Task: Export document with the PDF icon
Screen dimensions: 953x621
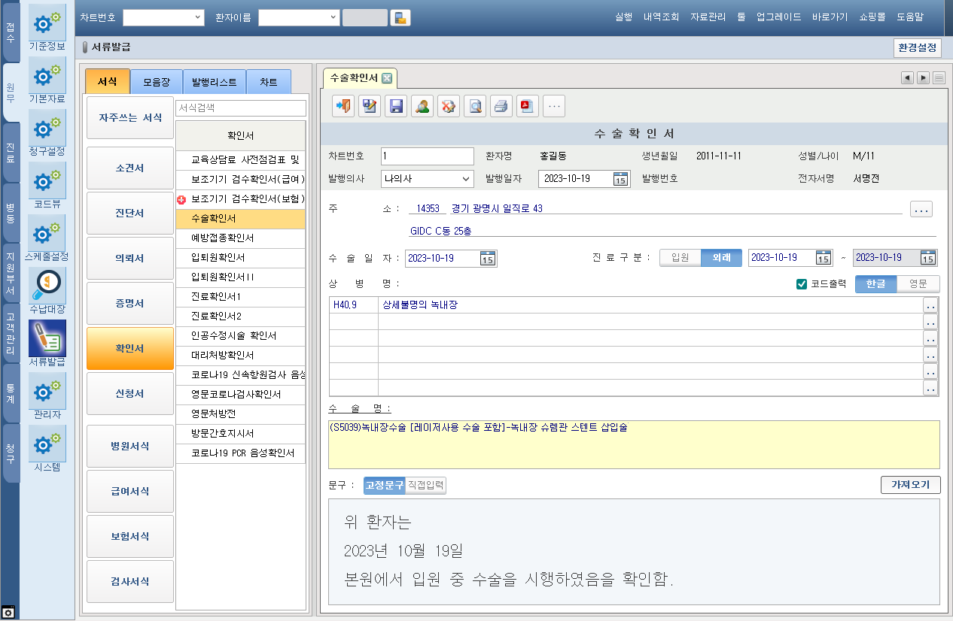Action: [528, 107]
